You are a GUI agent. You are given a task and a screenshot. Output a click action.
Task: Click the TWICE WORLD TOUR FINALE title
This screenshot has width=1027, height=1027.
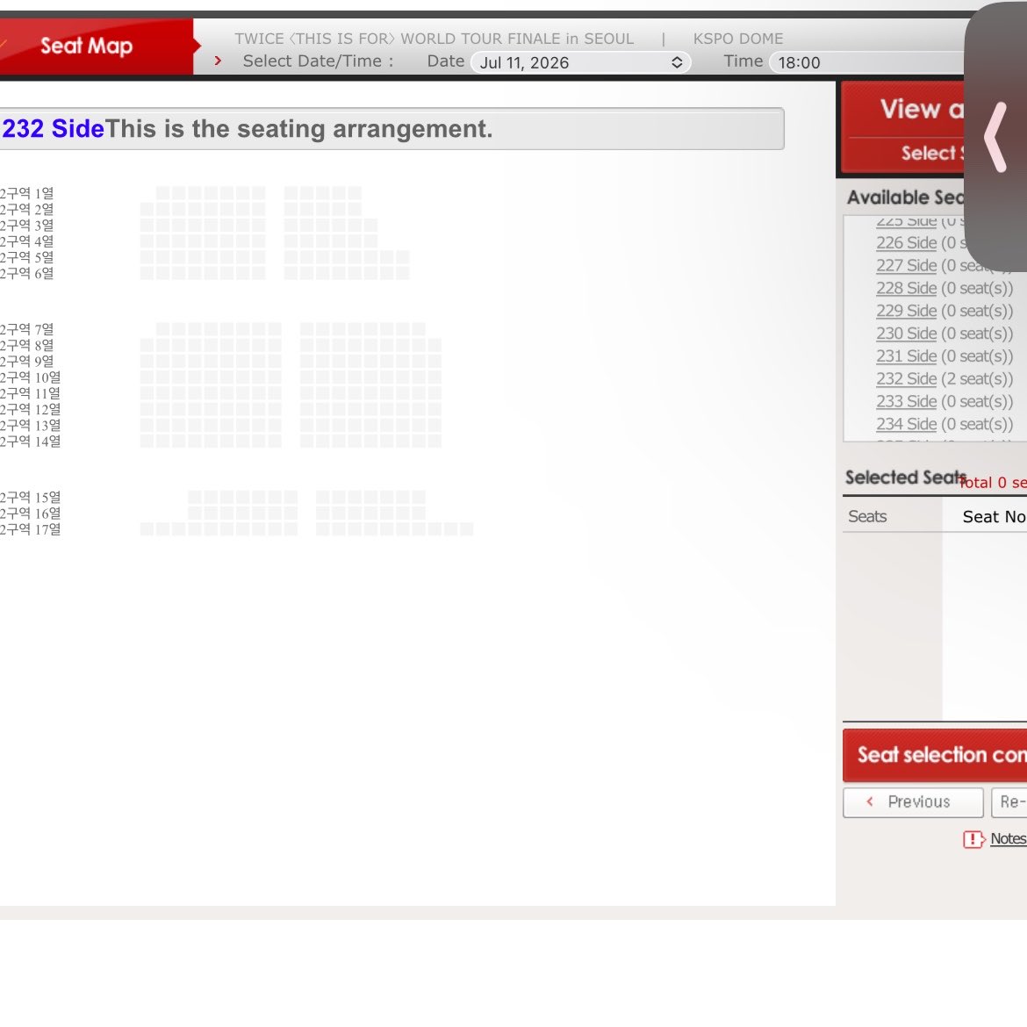tap(434, 39)
